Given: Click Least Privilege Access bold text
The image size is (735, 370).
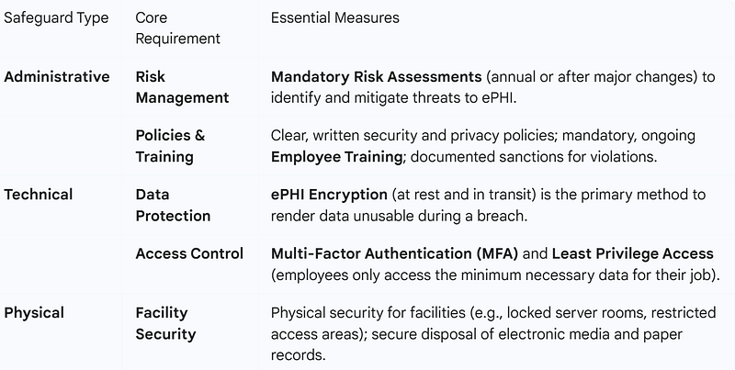Looking at the screenshot, I should [633, 253].
